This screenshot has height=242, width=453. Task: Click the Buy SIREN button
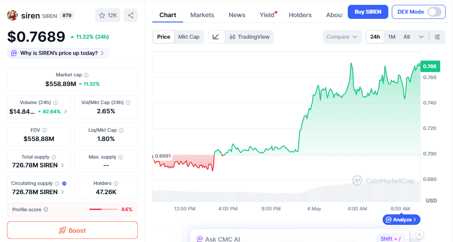(368, 12)
